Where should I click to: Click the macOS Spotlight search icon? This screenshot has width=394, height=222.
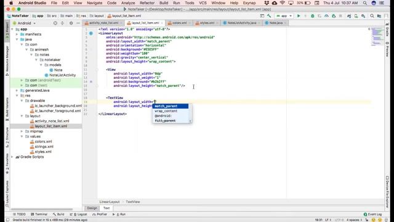(x=364, y=3)
